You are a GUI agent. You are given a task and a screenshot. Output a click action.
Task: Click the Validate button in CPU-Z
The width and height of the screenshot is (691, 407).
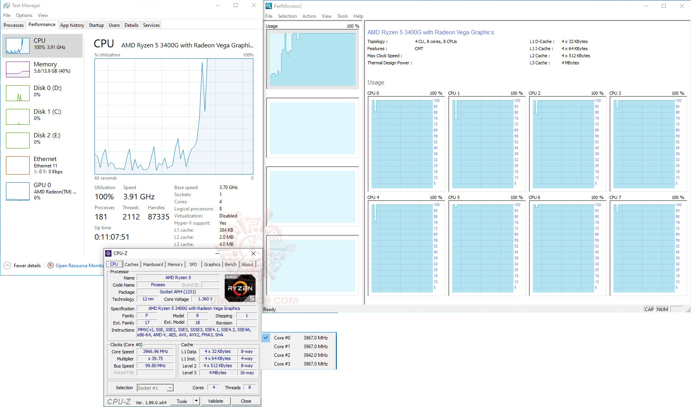[215, 401]
